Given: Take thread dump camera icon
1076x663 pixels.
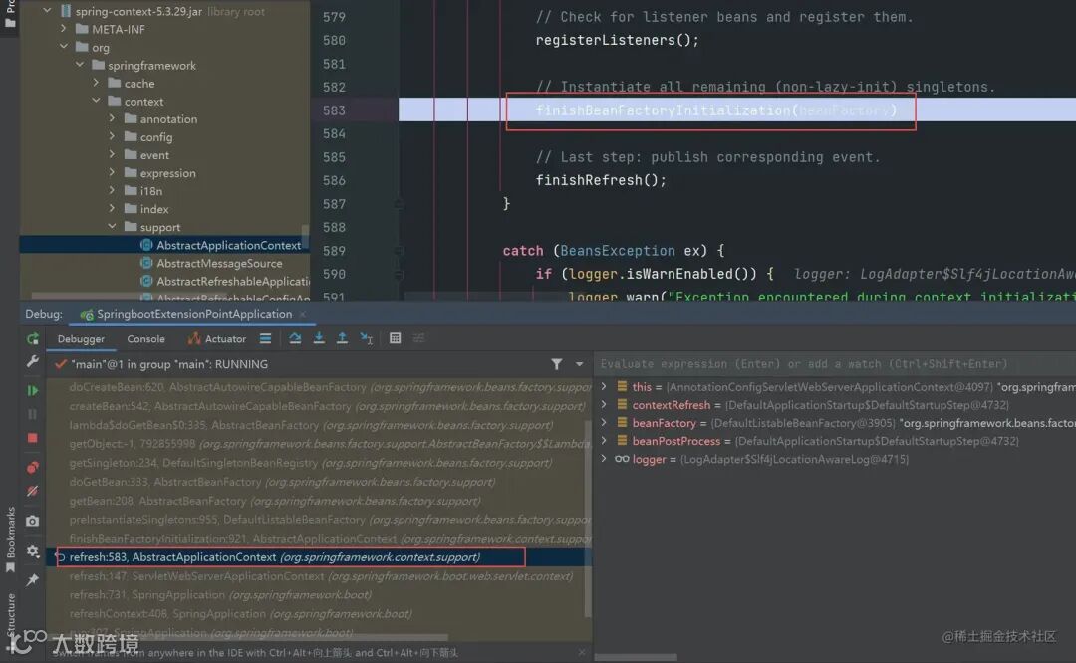Looking at the screenshot, I should (32, 521).
